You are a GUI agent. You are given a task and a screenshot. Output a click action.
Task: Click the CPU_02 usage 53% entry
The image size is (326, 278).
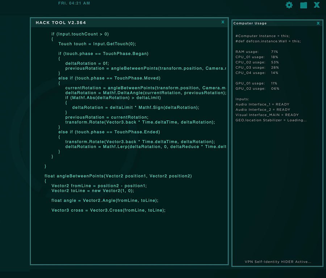[256, 62]
